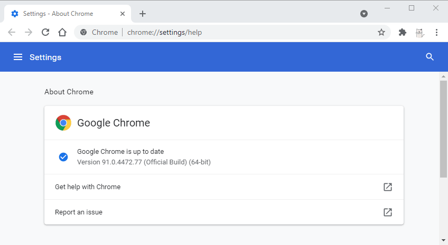Open the Settings hamburger menu
448x245 pixels.
pos(18,57)
